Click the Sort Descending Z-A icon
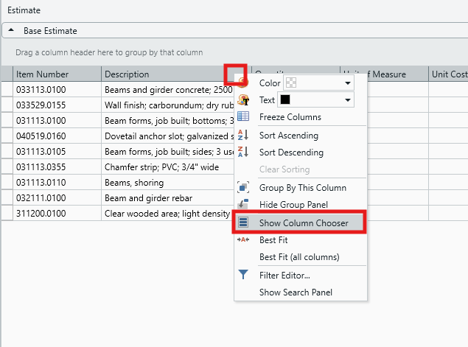 click(x=243, y=153)
